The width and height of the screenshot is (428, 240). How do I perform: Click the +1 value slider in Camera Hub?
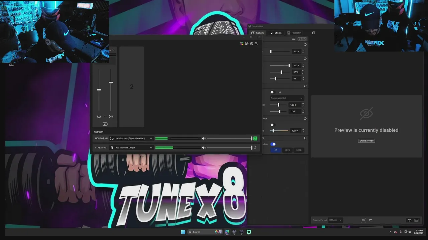(280, 79)
